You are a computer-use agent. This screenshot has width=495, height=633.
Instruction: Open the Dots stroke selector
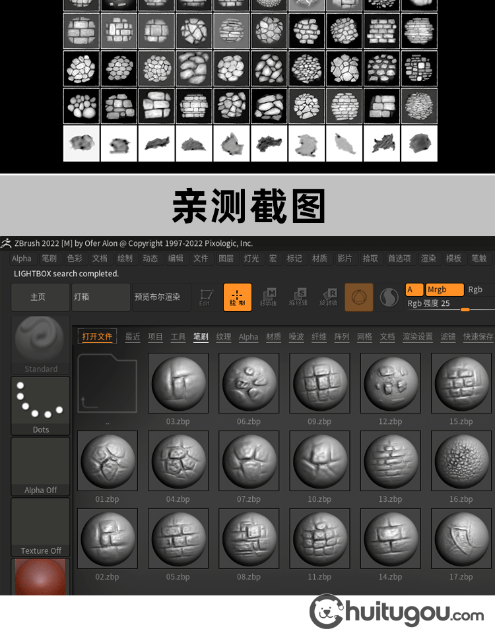pyautogui.click(x=40, y=406)
